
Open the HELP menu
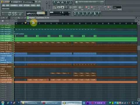point(38,5)
